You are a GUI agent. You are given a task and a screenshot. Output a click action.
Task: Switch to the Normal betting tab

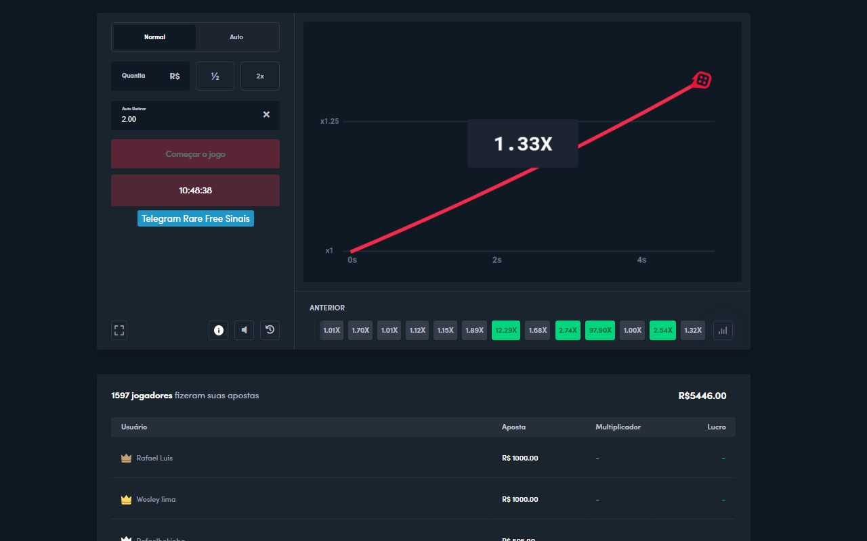[x=154, y=37]
